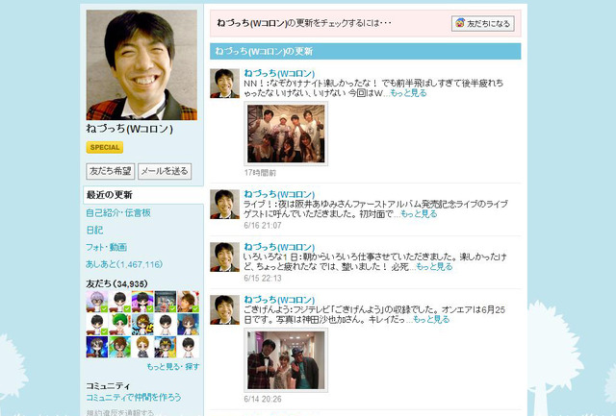View あしあと footprints visitor count

click(124, 263)
